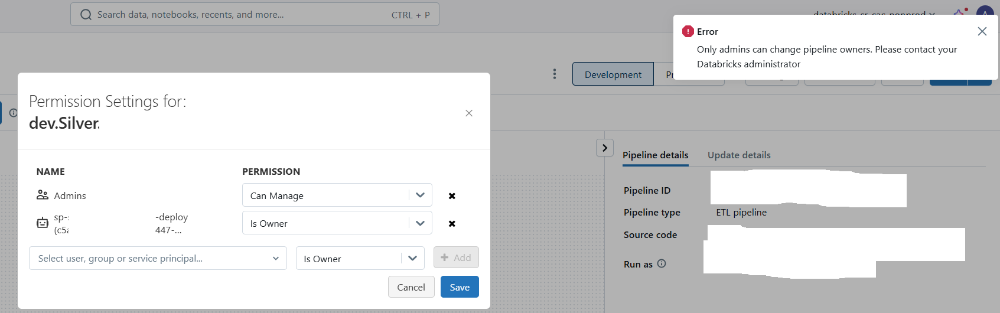Remove the Admins permission entry
1000x313 pixels.
[452, 196]
